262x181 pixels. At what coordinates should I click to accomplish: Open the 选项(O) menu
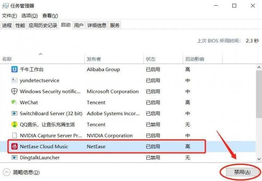29,16
